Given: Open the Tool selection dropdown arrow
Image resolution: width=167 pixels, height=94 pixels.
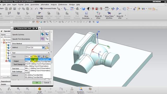Looking at the screenshot, I should click(39, 57).
